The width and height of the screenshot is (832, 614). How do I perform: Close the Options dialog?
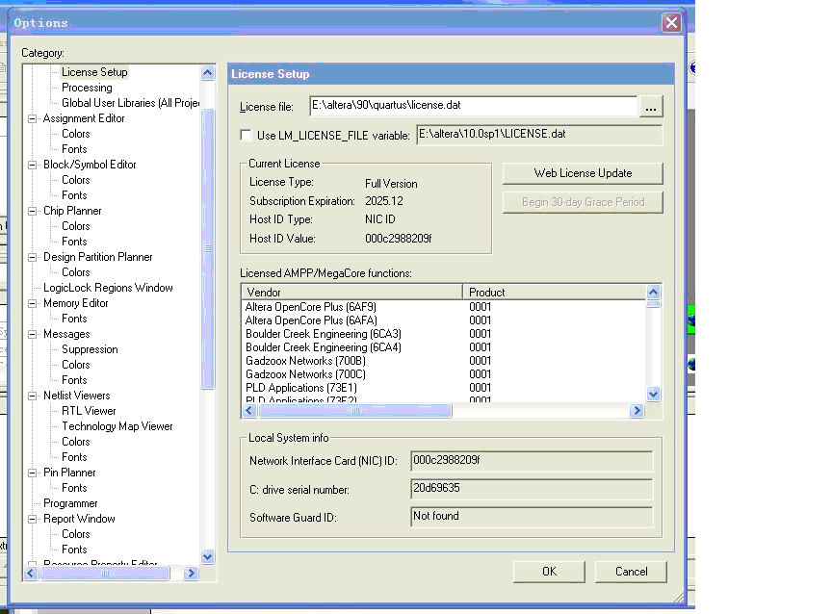point(671,23)
